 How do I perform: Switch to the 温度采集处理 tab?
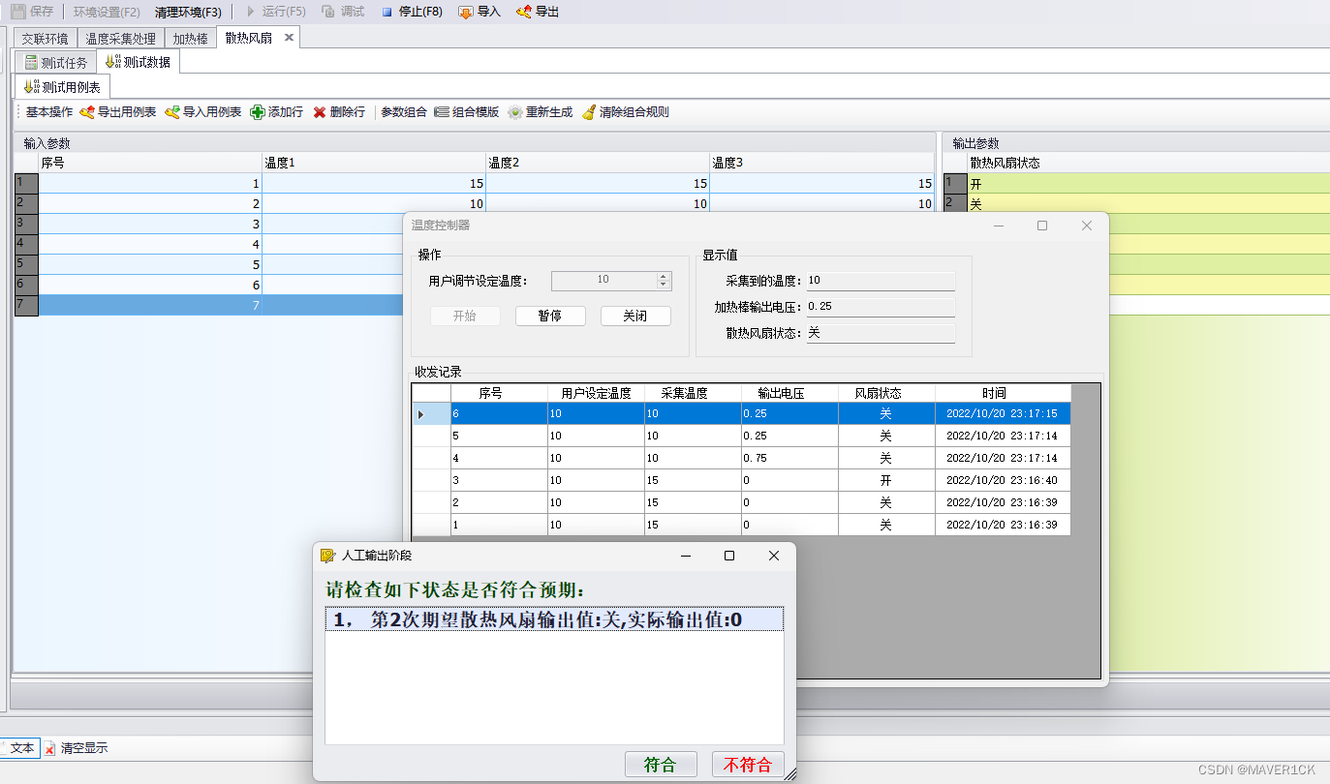point(120,39)
